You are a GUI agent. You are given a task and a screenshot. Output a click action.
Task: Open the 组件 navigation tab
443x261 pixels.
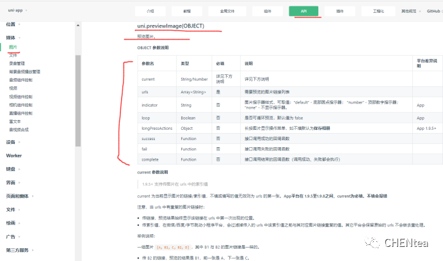pos(267,12)
